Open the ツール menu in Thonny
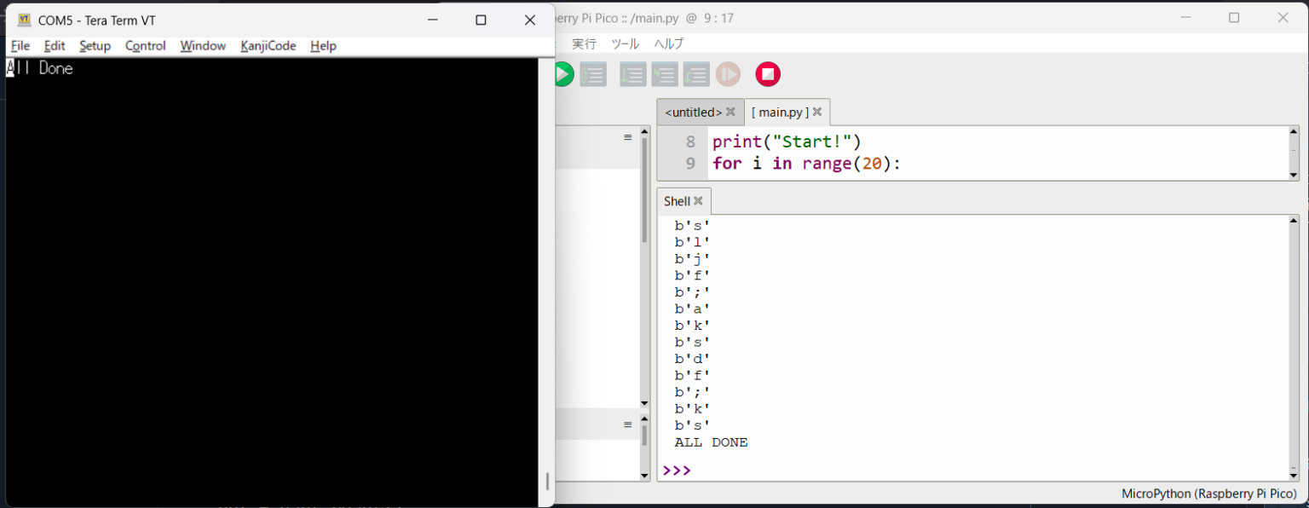 (x=625, y=43)
